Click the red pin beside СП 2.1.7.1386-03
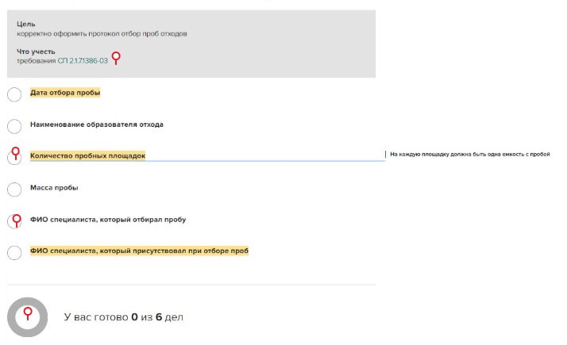The height and width of the screenshot is (345, 567). click(x=117, y=58)
